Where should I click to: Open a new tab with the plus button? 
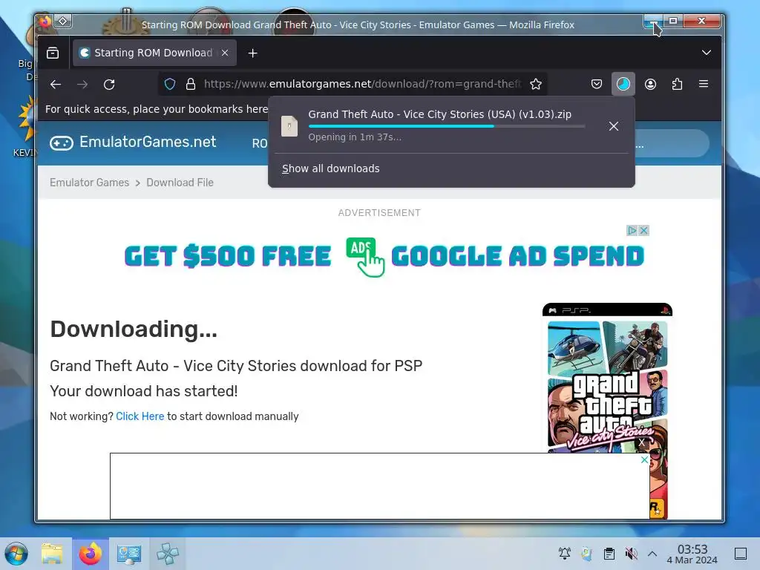pyautogui.click(x=252, y=53)
